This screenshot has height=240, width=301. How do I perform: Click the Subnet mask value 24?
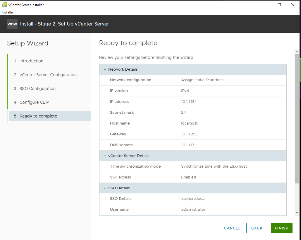coord(183,113)
